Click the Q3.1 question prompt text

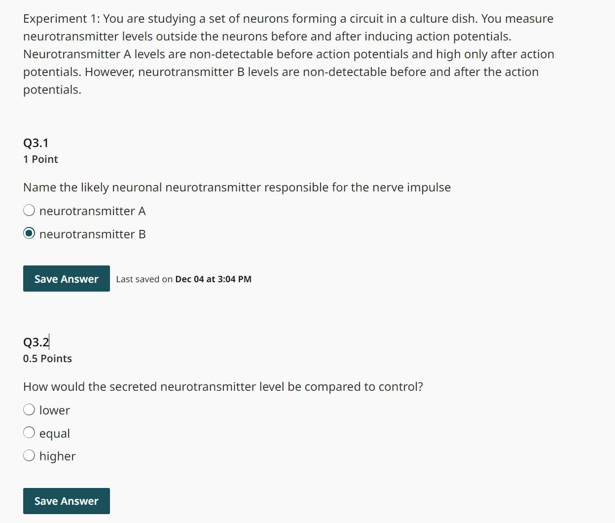(237, 187)
